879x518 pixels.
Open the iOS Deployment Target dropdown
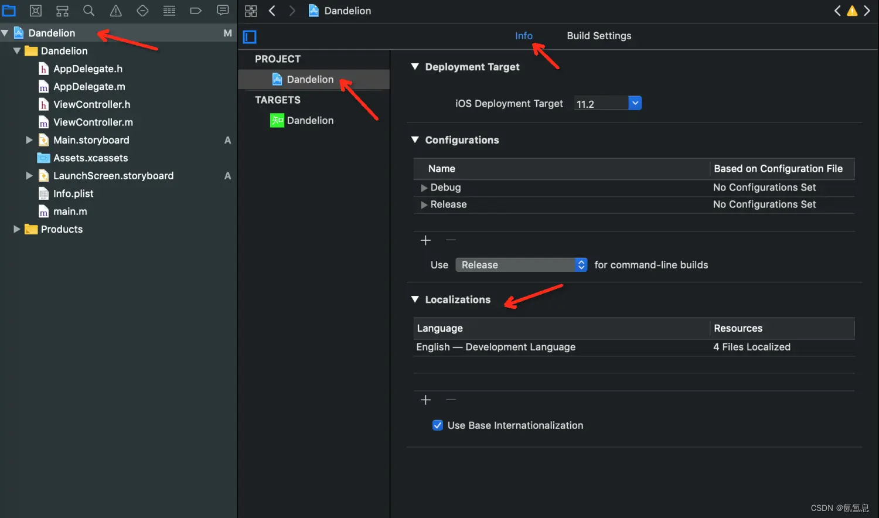pos(635,103)
